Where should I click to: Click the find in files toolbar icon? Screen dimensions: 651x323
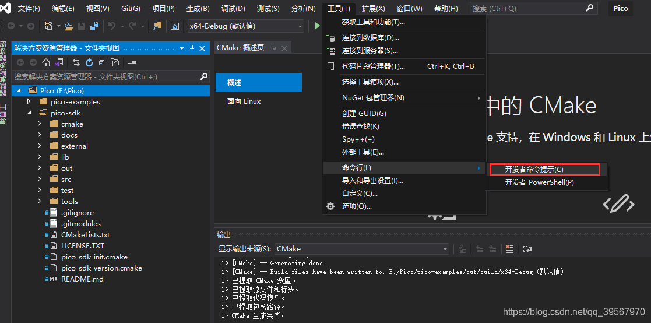tap(157, 26)
